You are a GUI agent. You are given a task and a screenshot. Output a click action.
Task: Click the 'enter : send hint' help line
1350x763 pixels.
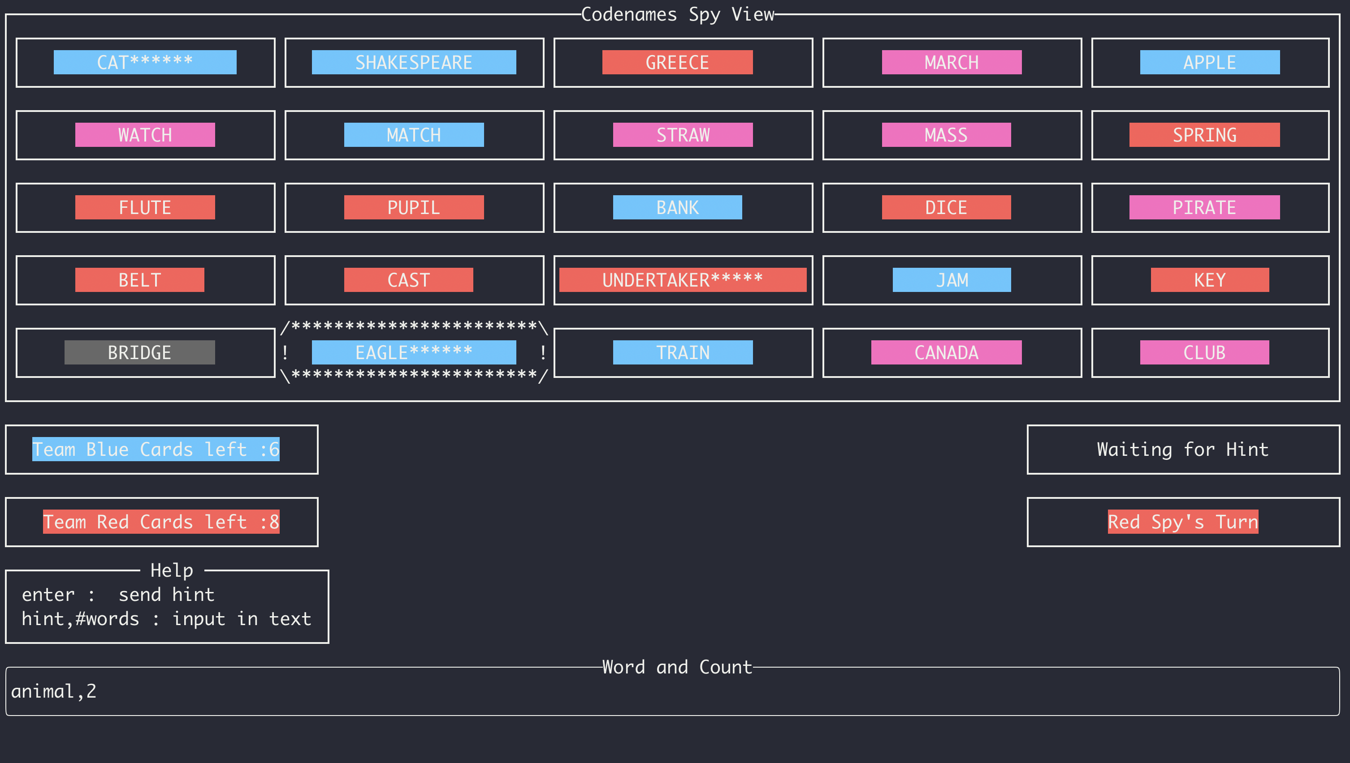click(118, 595)
